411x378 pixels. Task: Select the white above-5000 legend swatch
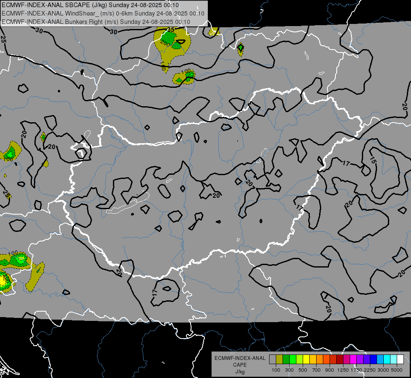coord(401,359)
